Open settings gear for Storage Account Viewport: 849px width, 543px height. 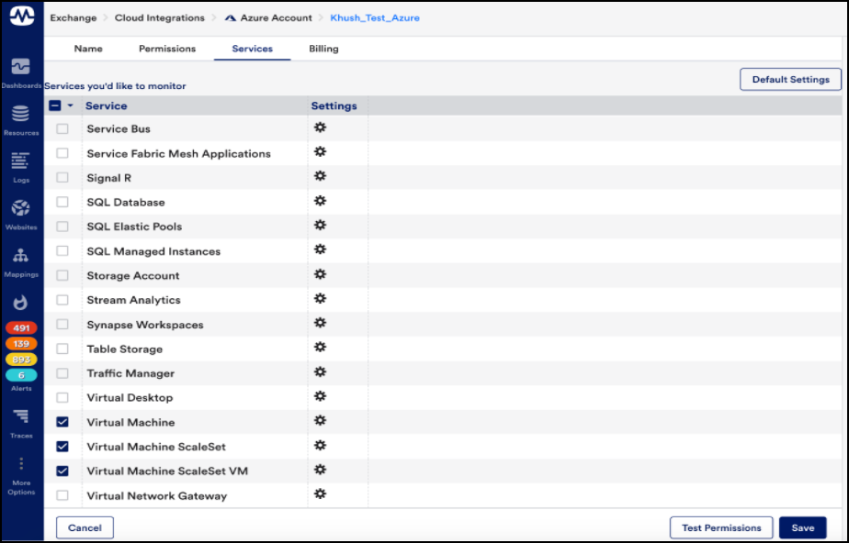(320, 274)
